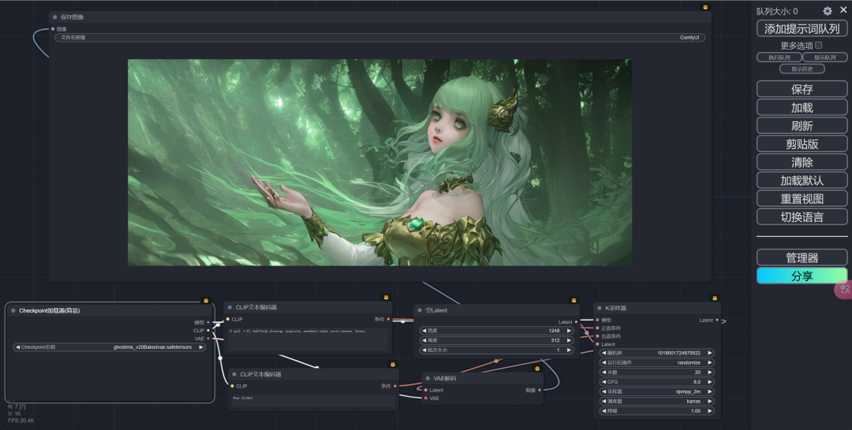Decrease 宽度 with left arrow
Image resolution: width=852 pixels, height=430 pixels.
[x=424, y=330]
